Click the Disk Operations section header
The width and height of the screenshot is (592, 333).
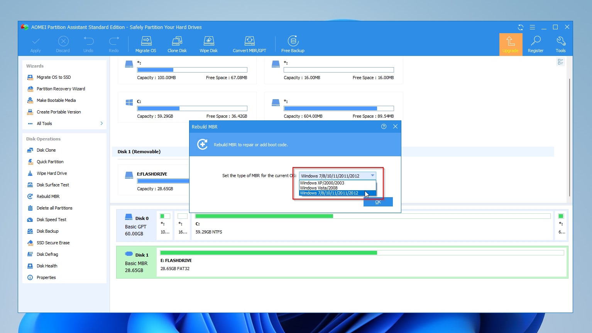tap(43, 139)
